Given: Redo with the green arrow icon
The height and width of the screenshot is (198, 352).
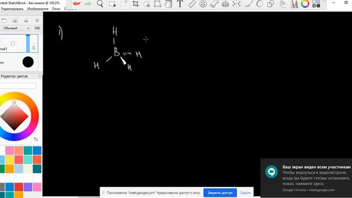Looking at the screenshot, I should [x=88, y=4].
